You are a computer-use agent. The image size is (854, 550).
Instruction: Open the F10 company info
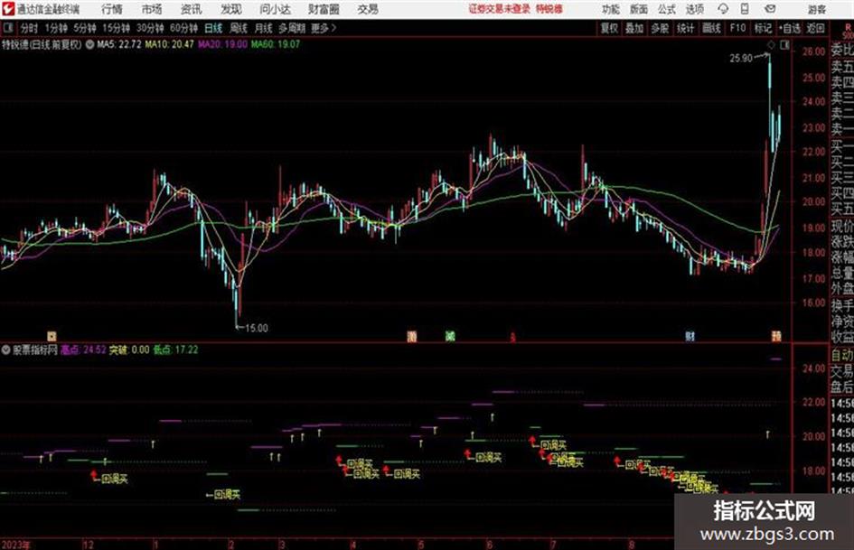[x=737, y=28]
